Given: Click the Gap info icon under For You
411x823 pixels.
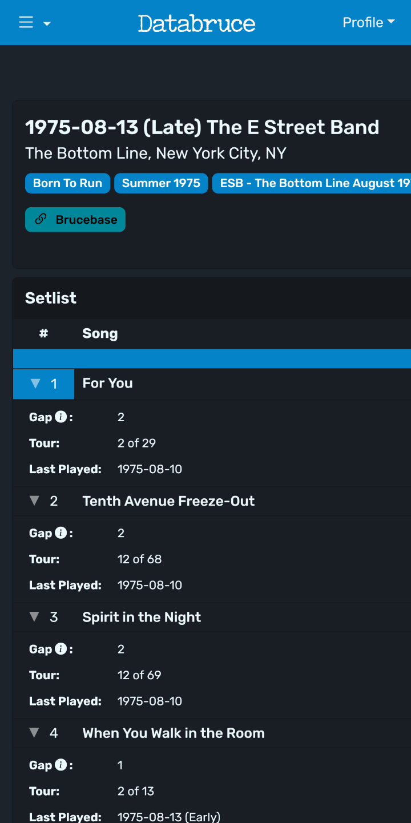Looking at the screenshot, I should point(61,417).
